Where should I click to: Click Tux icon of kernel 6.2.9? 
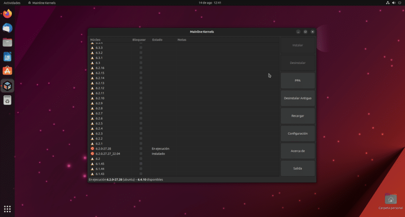(92, 103)
